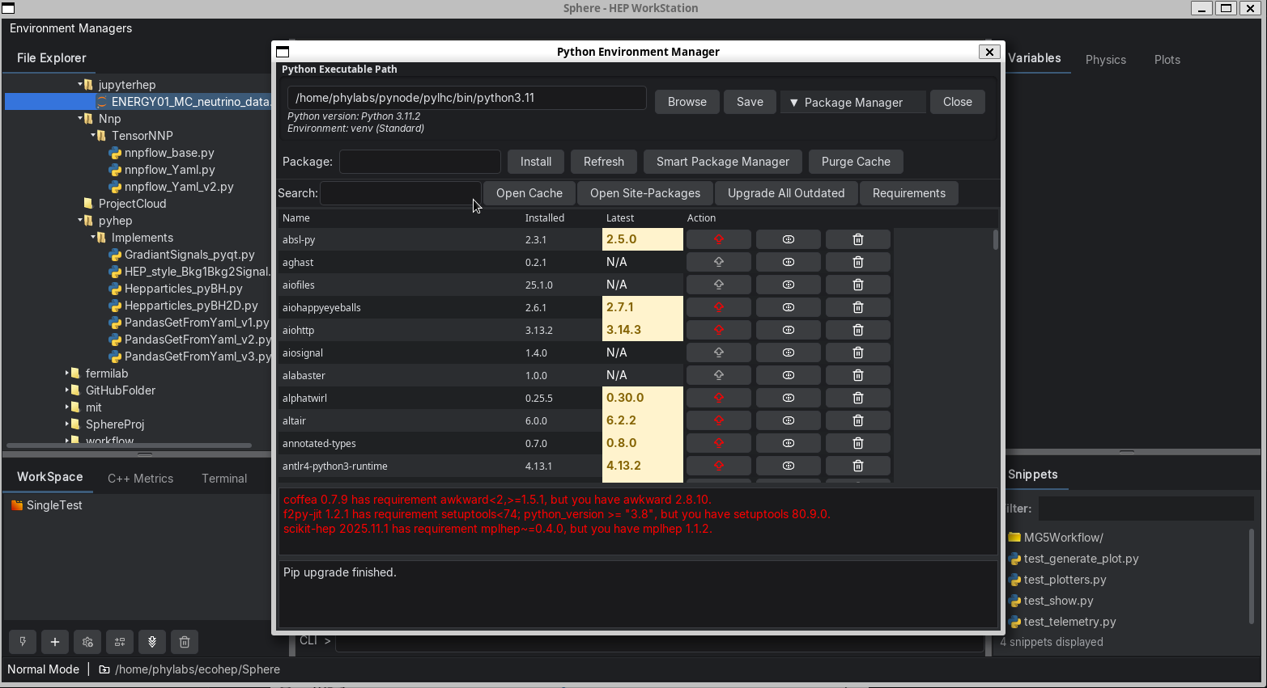Viewport: 1267px width, 688px height.
Task: Upgrade aiohttp using its red arrow icon
Action: (x=718, y=330)
